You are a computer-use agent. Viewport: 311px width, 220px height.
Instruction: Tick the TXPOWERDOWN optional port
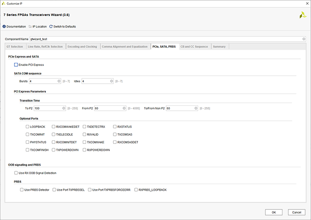54,150
